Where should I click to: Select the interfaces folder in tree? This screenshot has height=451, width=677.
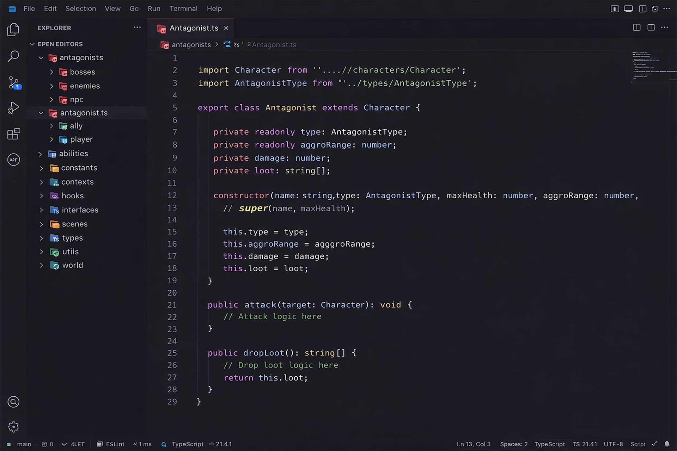click(80, 210)
